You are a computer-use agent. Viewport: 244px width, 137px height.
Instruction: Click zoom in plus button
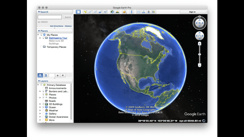199,44
